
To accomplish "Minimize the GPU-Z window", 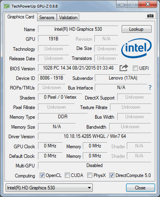I will (122, 4).
